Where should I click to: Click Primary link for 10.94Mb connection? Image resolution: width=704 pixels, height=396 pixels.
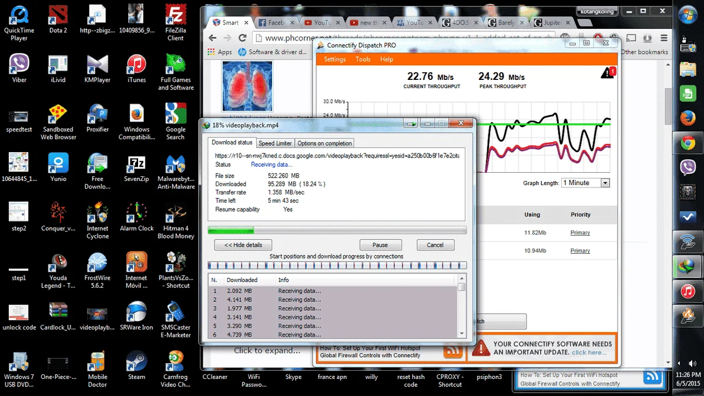pos(580,250)
